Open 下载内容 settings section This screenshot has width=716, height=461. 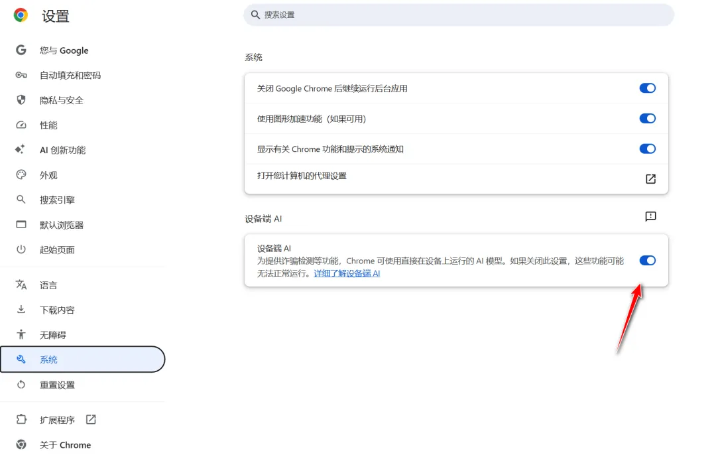pyautogui.click(x=57, y=310)
